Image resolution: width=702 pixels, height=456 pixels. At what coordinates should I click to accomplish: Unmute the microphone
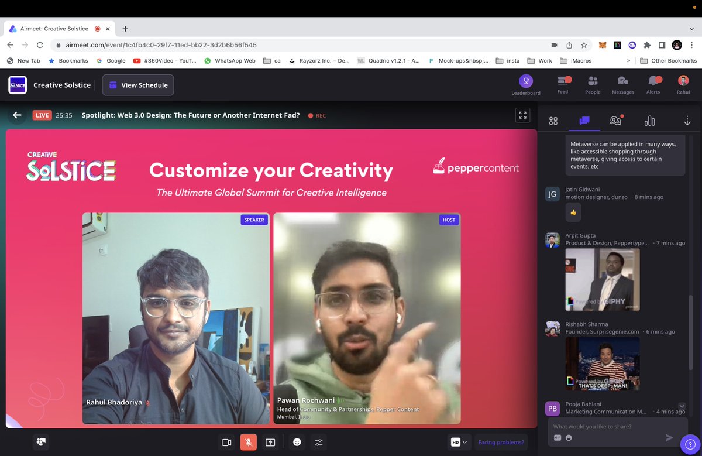tap(248, 442)
